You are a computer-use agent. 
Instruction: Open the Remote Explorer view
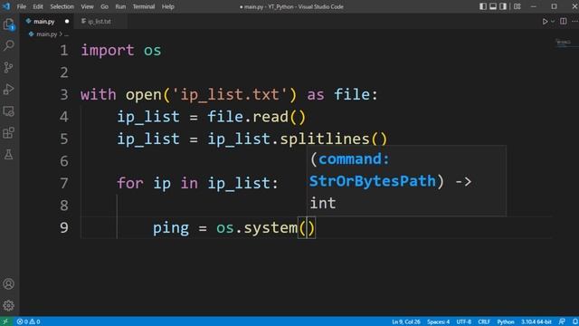[8, 110]
